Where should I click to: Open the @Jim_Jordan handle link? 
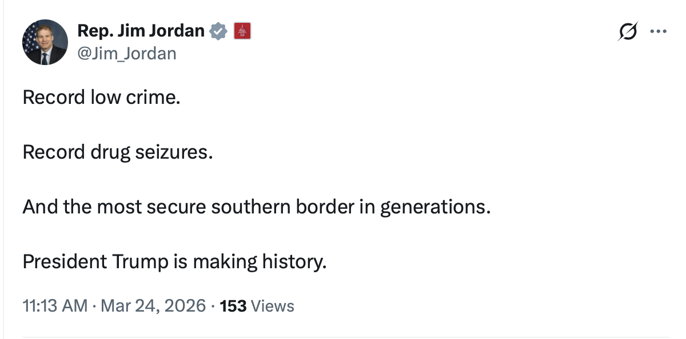(126, 54)
